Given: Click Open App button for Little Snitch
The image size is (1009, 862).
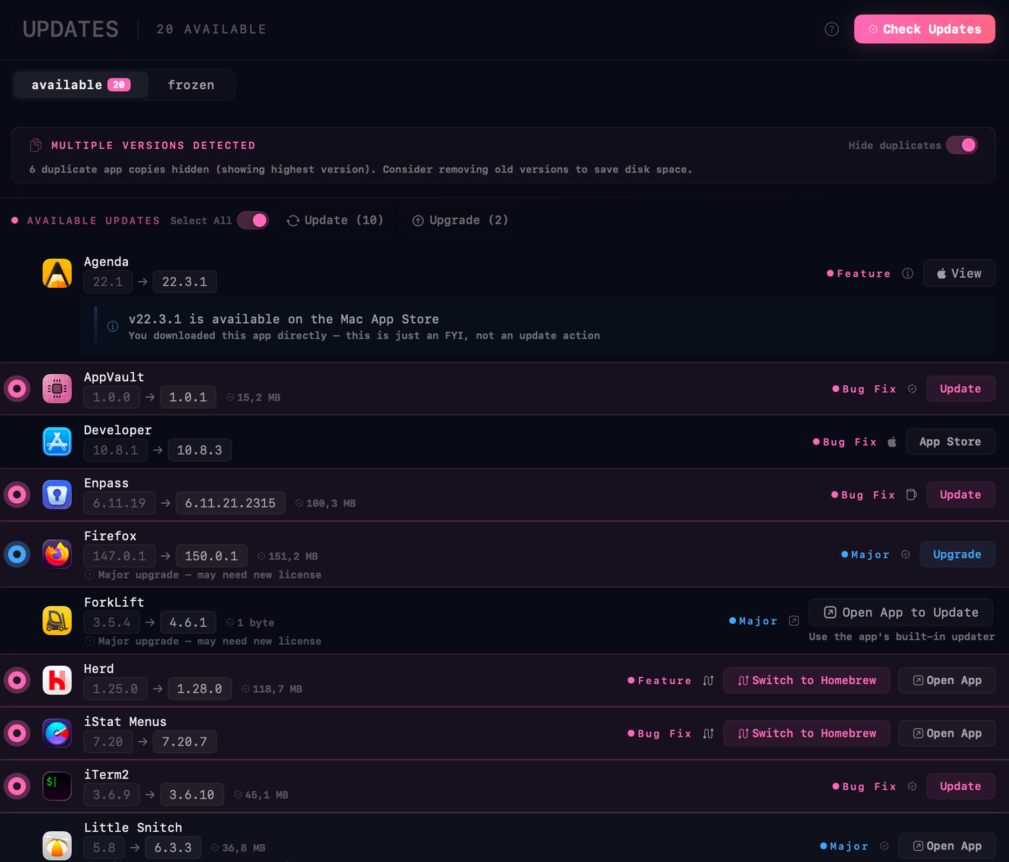Looking at the screenshot, I should point(947,846).
